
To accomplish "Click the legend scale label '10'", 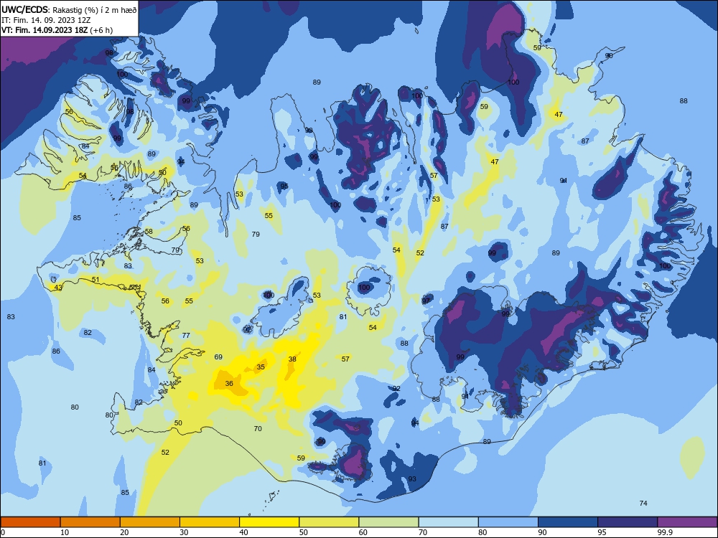I will coord(65,532).
